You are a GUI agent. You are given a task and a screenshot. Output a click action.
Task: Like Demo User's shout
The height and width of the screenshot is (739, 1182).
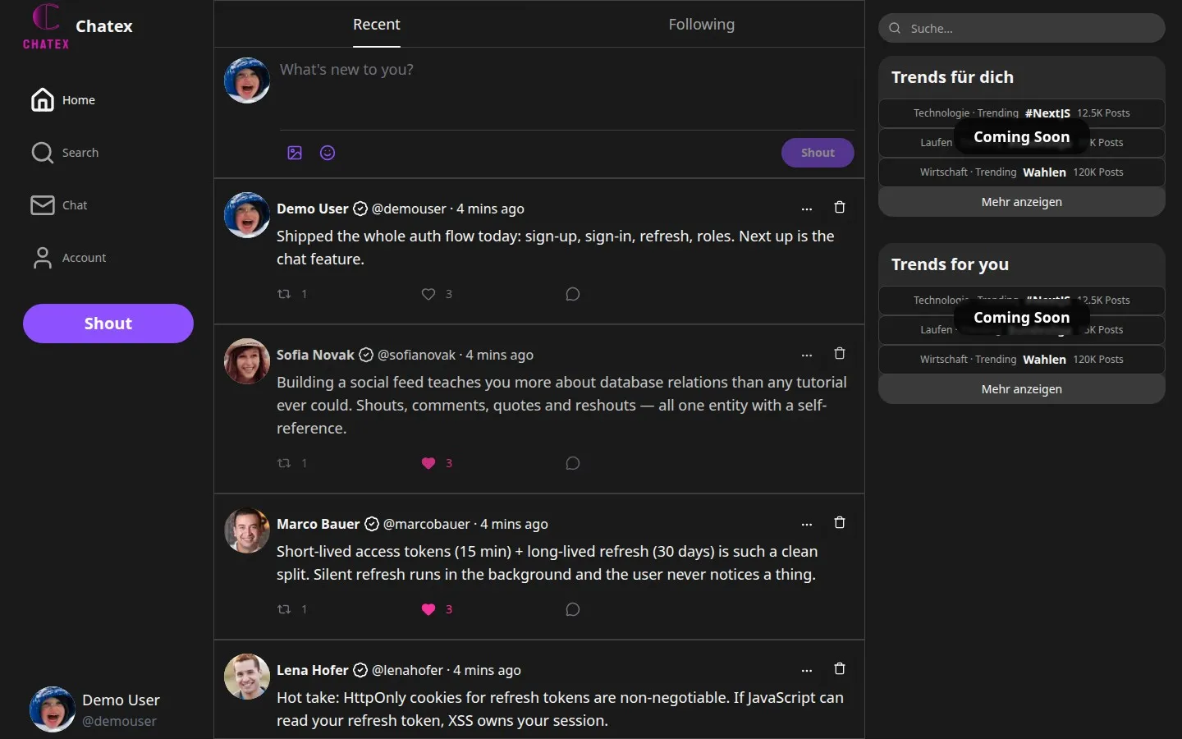point(428,294)
